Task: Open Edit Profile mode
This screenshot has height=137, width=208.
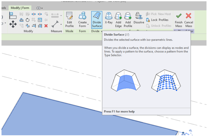Action: point(69,20)
